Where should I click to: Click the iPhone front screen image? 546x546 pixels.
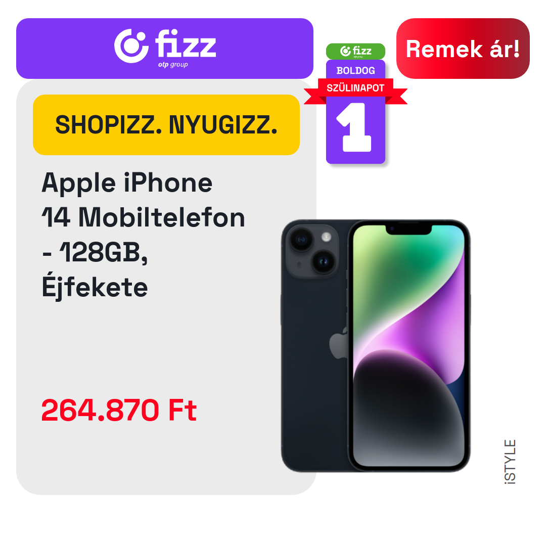(409, 345)
